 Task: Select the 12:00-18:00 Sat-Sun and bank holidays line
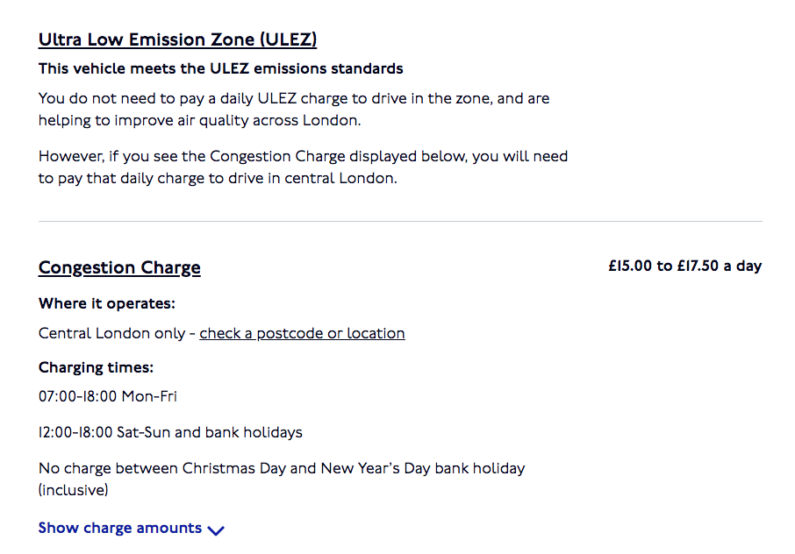170,432
